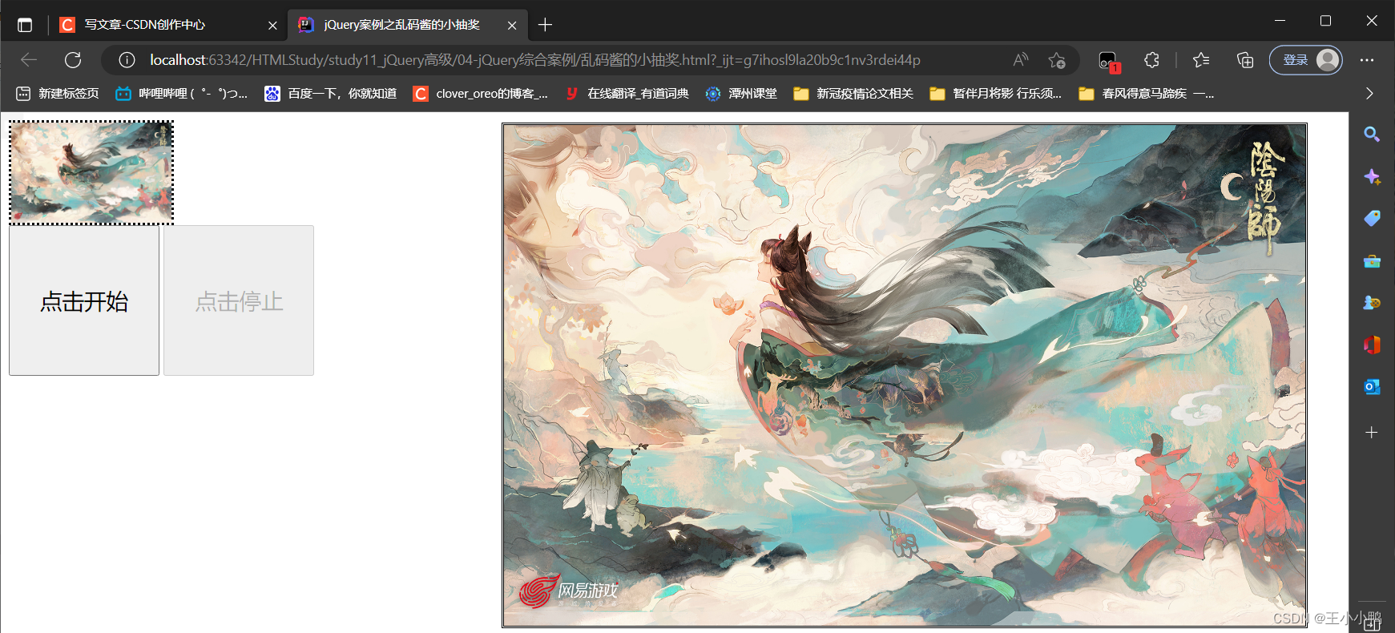This screenshot has height=633, width=1395.
Task: Expand the 春风得意马蹄疾 bookmark folder
Action: tap(1147, 94)
